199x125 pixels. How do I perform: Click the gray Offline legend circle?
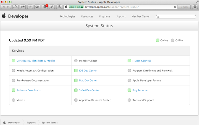pyautogui.click(x=172, y=40)
